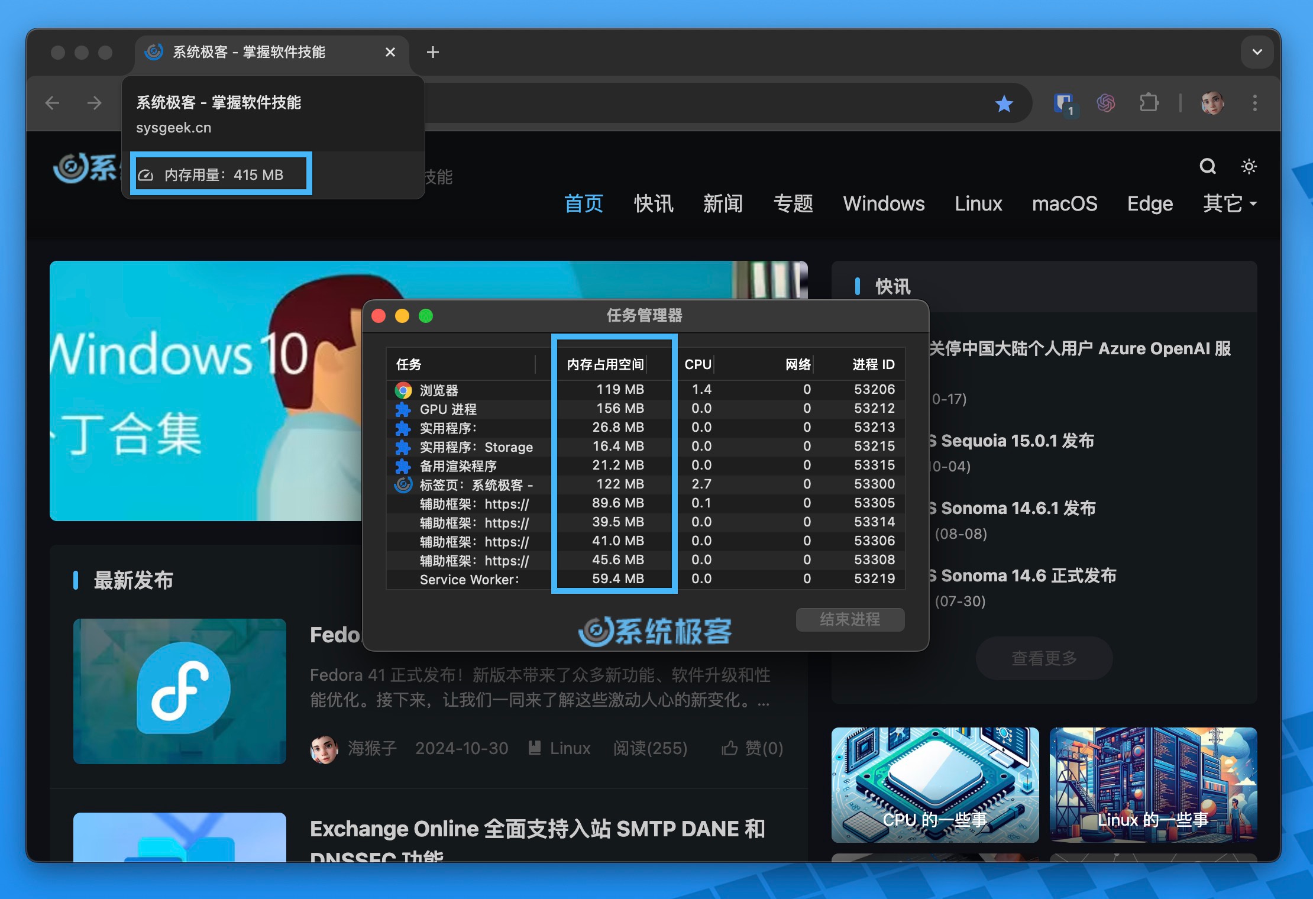Image resolution: width=1313 pixels, height=899 pixels.
Task: Click puzzle icon beside GPU 进程
Action: 403,409
